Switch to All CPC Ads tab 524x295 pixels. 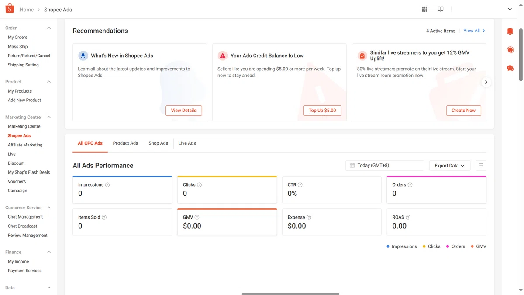pyautogui.click(x=90, y=143)
